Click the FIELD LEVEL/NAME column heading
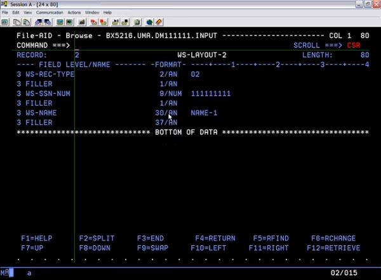This screenshot has width=381, height=280. (74, 65)
